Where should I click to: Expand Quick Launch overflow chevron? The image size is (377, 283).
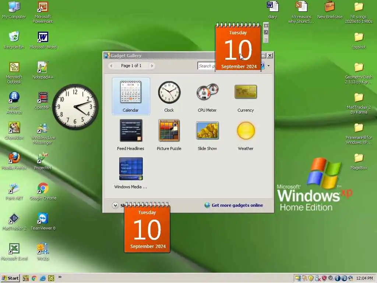(x=60, y=277)
